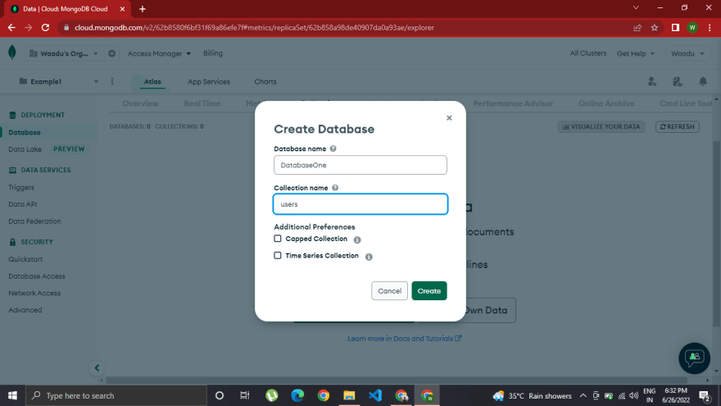Click the MongoDB leaf logo
The width and height of the screenshot is (721, 406).
[x=12, y=52]
